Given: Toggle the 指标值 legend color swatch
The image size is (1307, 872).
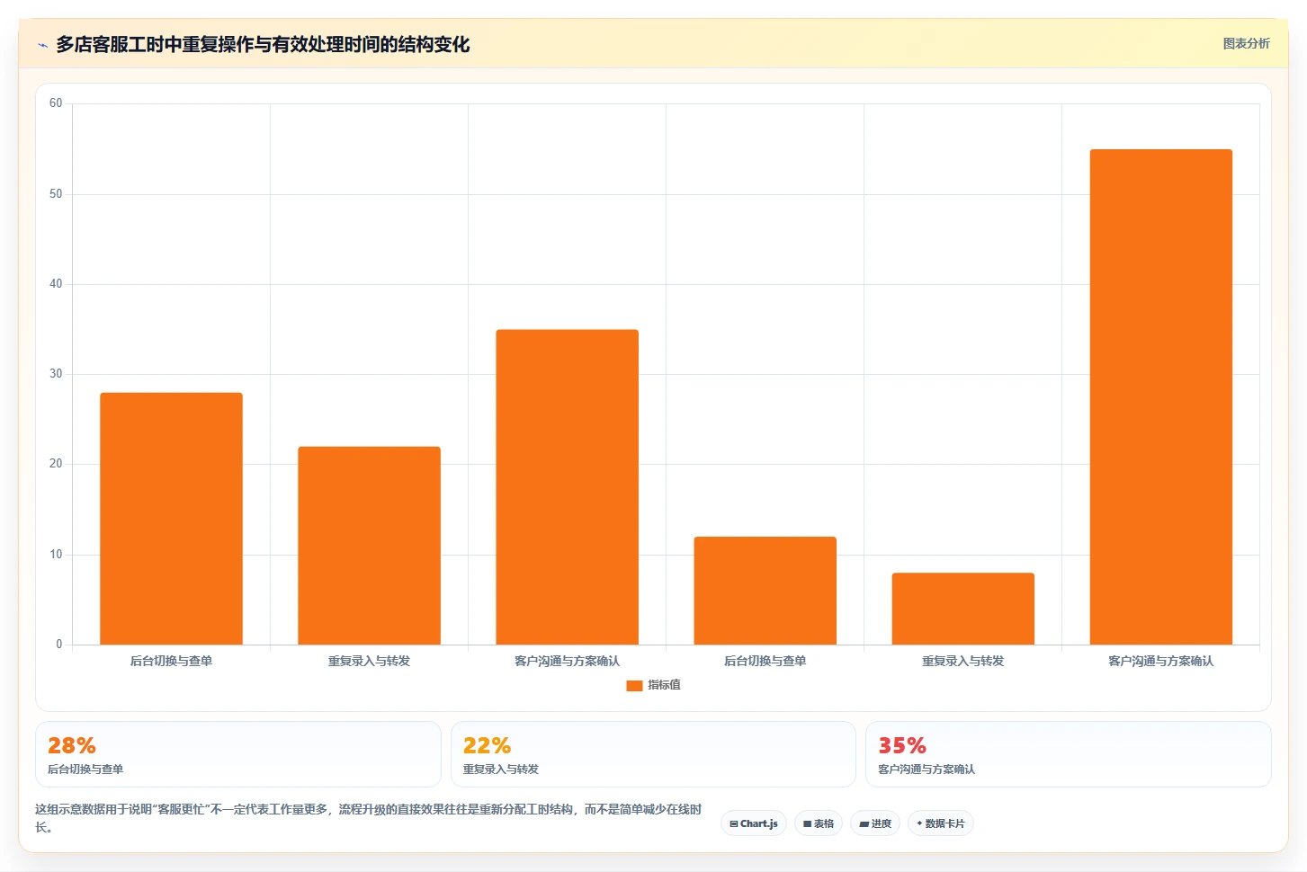Looking at the screenshot, I should click(x=634, y=685).
